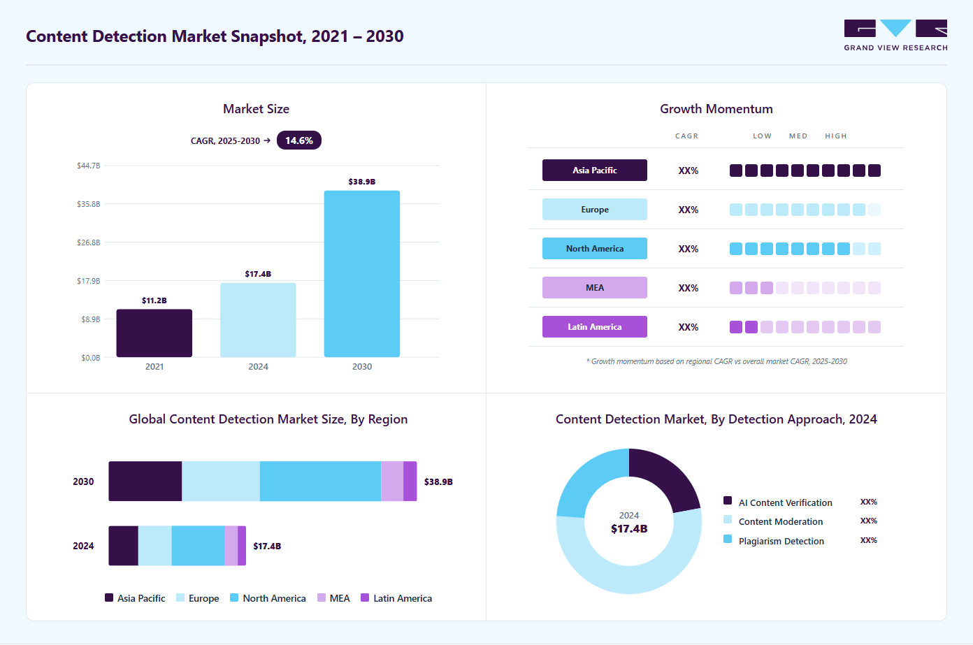Click Asia Pacific momentum indicator squares
This screenshot has width=973, height=645.
coord(805,171)
